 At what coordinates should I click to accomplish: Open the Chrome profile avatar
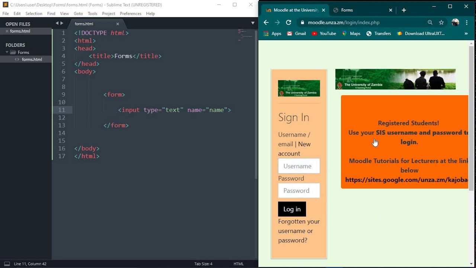(455, 22)
